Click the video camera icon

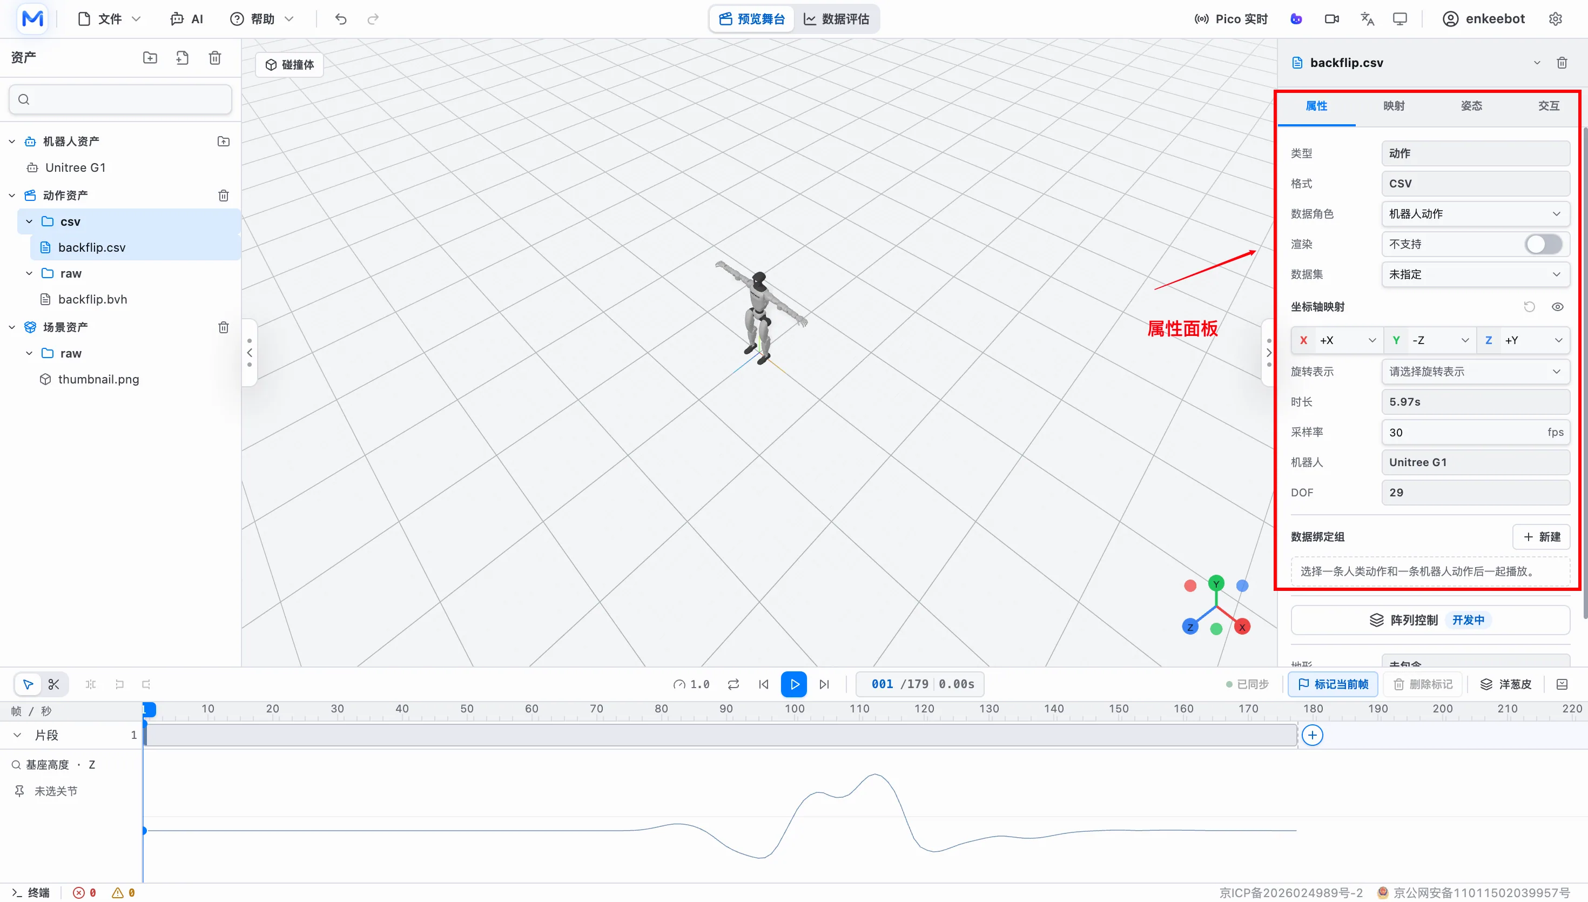[1331, 18]
